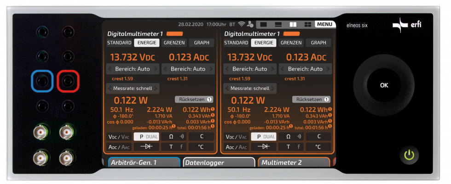Tap the BT Bluetooth indicator
The width and height of the screenshot is (451, 184).
tap(232, 24)
